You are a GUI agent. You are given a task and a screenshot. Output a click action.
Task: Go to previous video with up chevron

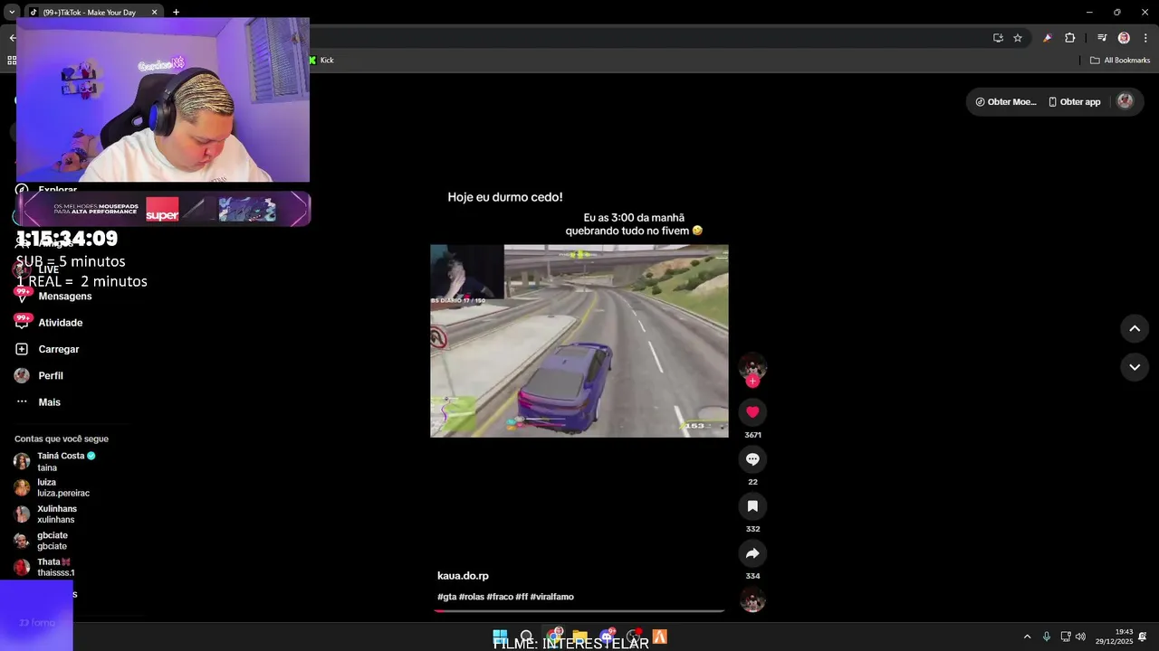[1135, 328]
